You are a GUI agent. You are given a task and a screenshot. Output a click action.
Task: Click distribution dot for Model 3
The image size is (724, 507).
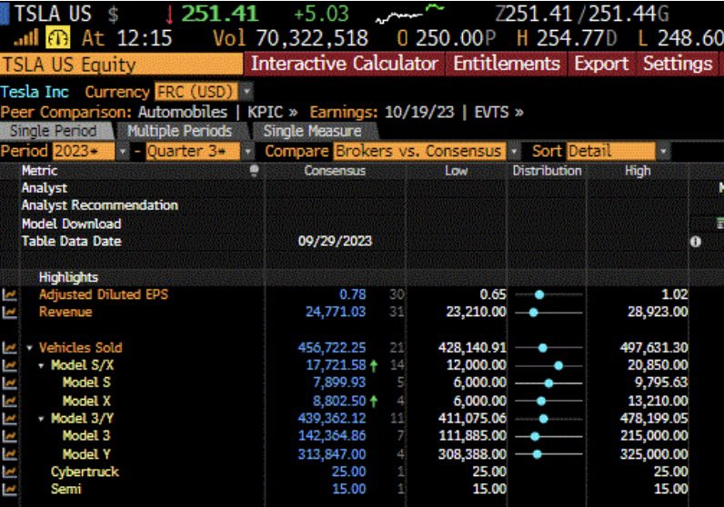tap(535, 436)
